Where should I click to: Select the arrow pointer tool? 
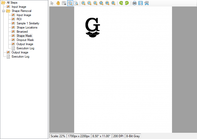[52, 3]
